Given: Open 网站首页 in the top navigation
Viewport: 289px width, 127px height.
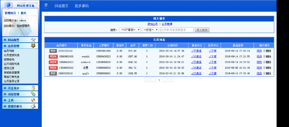Looking at the screenshot, I should point(62,6).
